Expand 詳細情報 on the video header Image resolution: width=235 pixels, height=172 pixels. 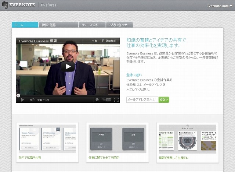click(109, 41)
